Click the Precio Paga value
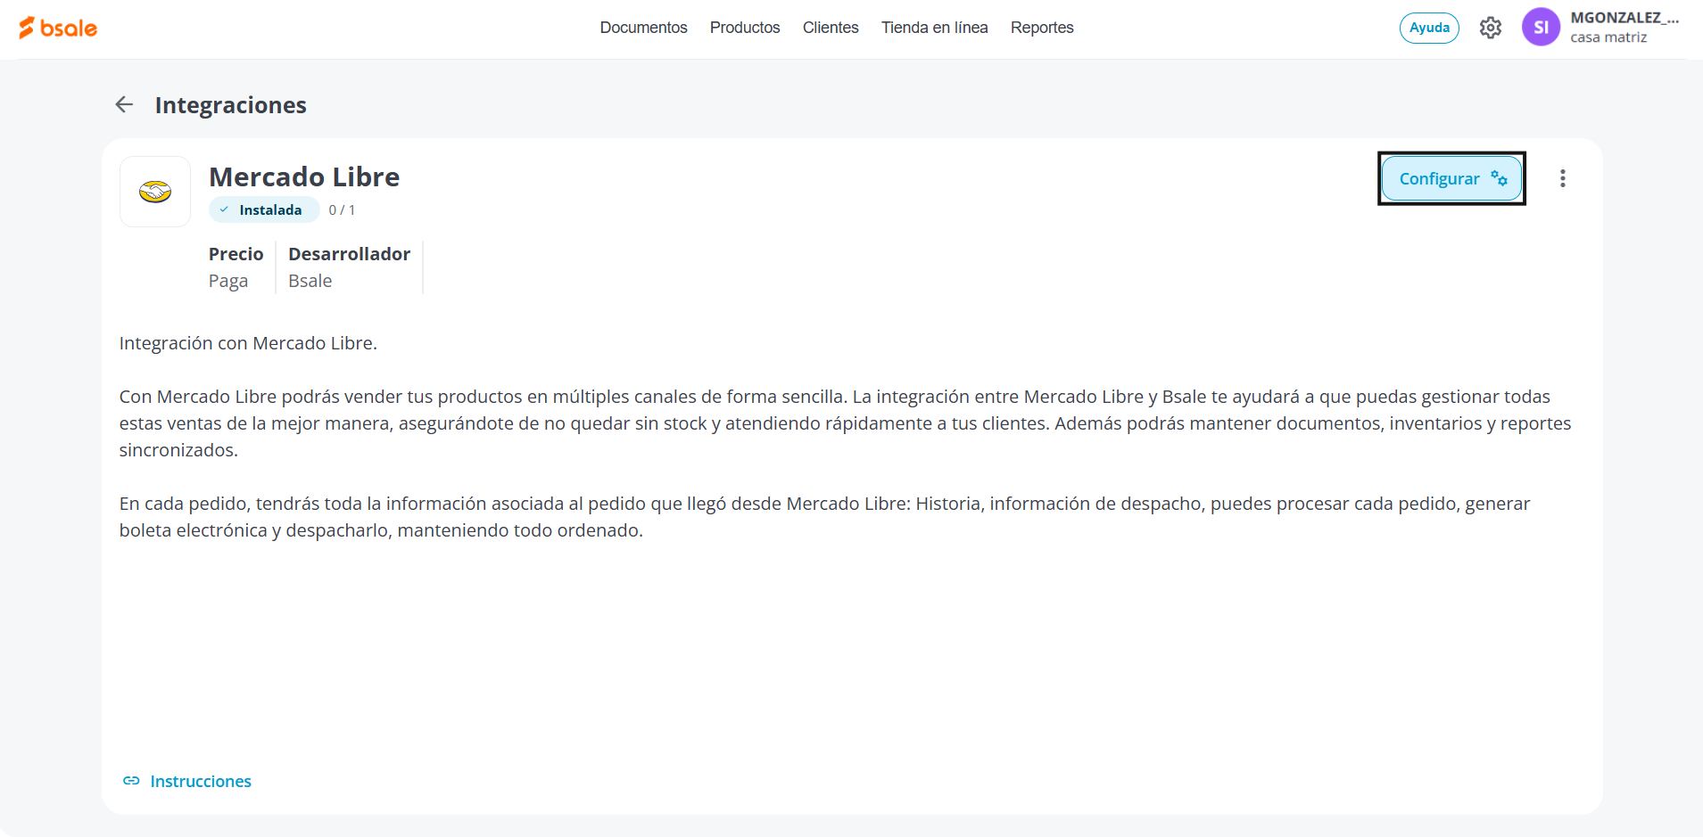Viewport: 1703px width, 837px height. 228,281
